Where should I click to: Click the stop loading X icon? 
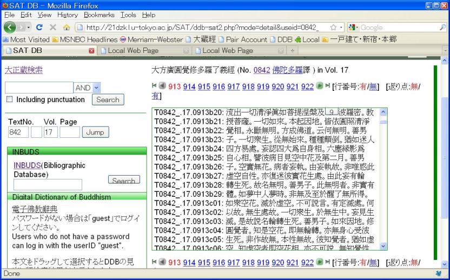(53, 27)
